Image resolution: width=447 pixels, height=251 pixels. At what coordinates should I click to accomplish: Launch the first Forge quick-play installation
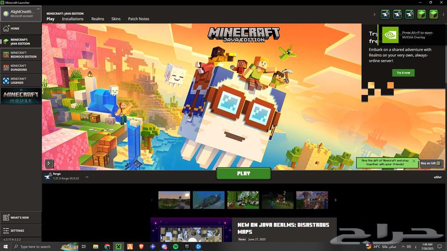385,14
